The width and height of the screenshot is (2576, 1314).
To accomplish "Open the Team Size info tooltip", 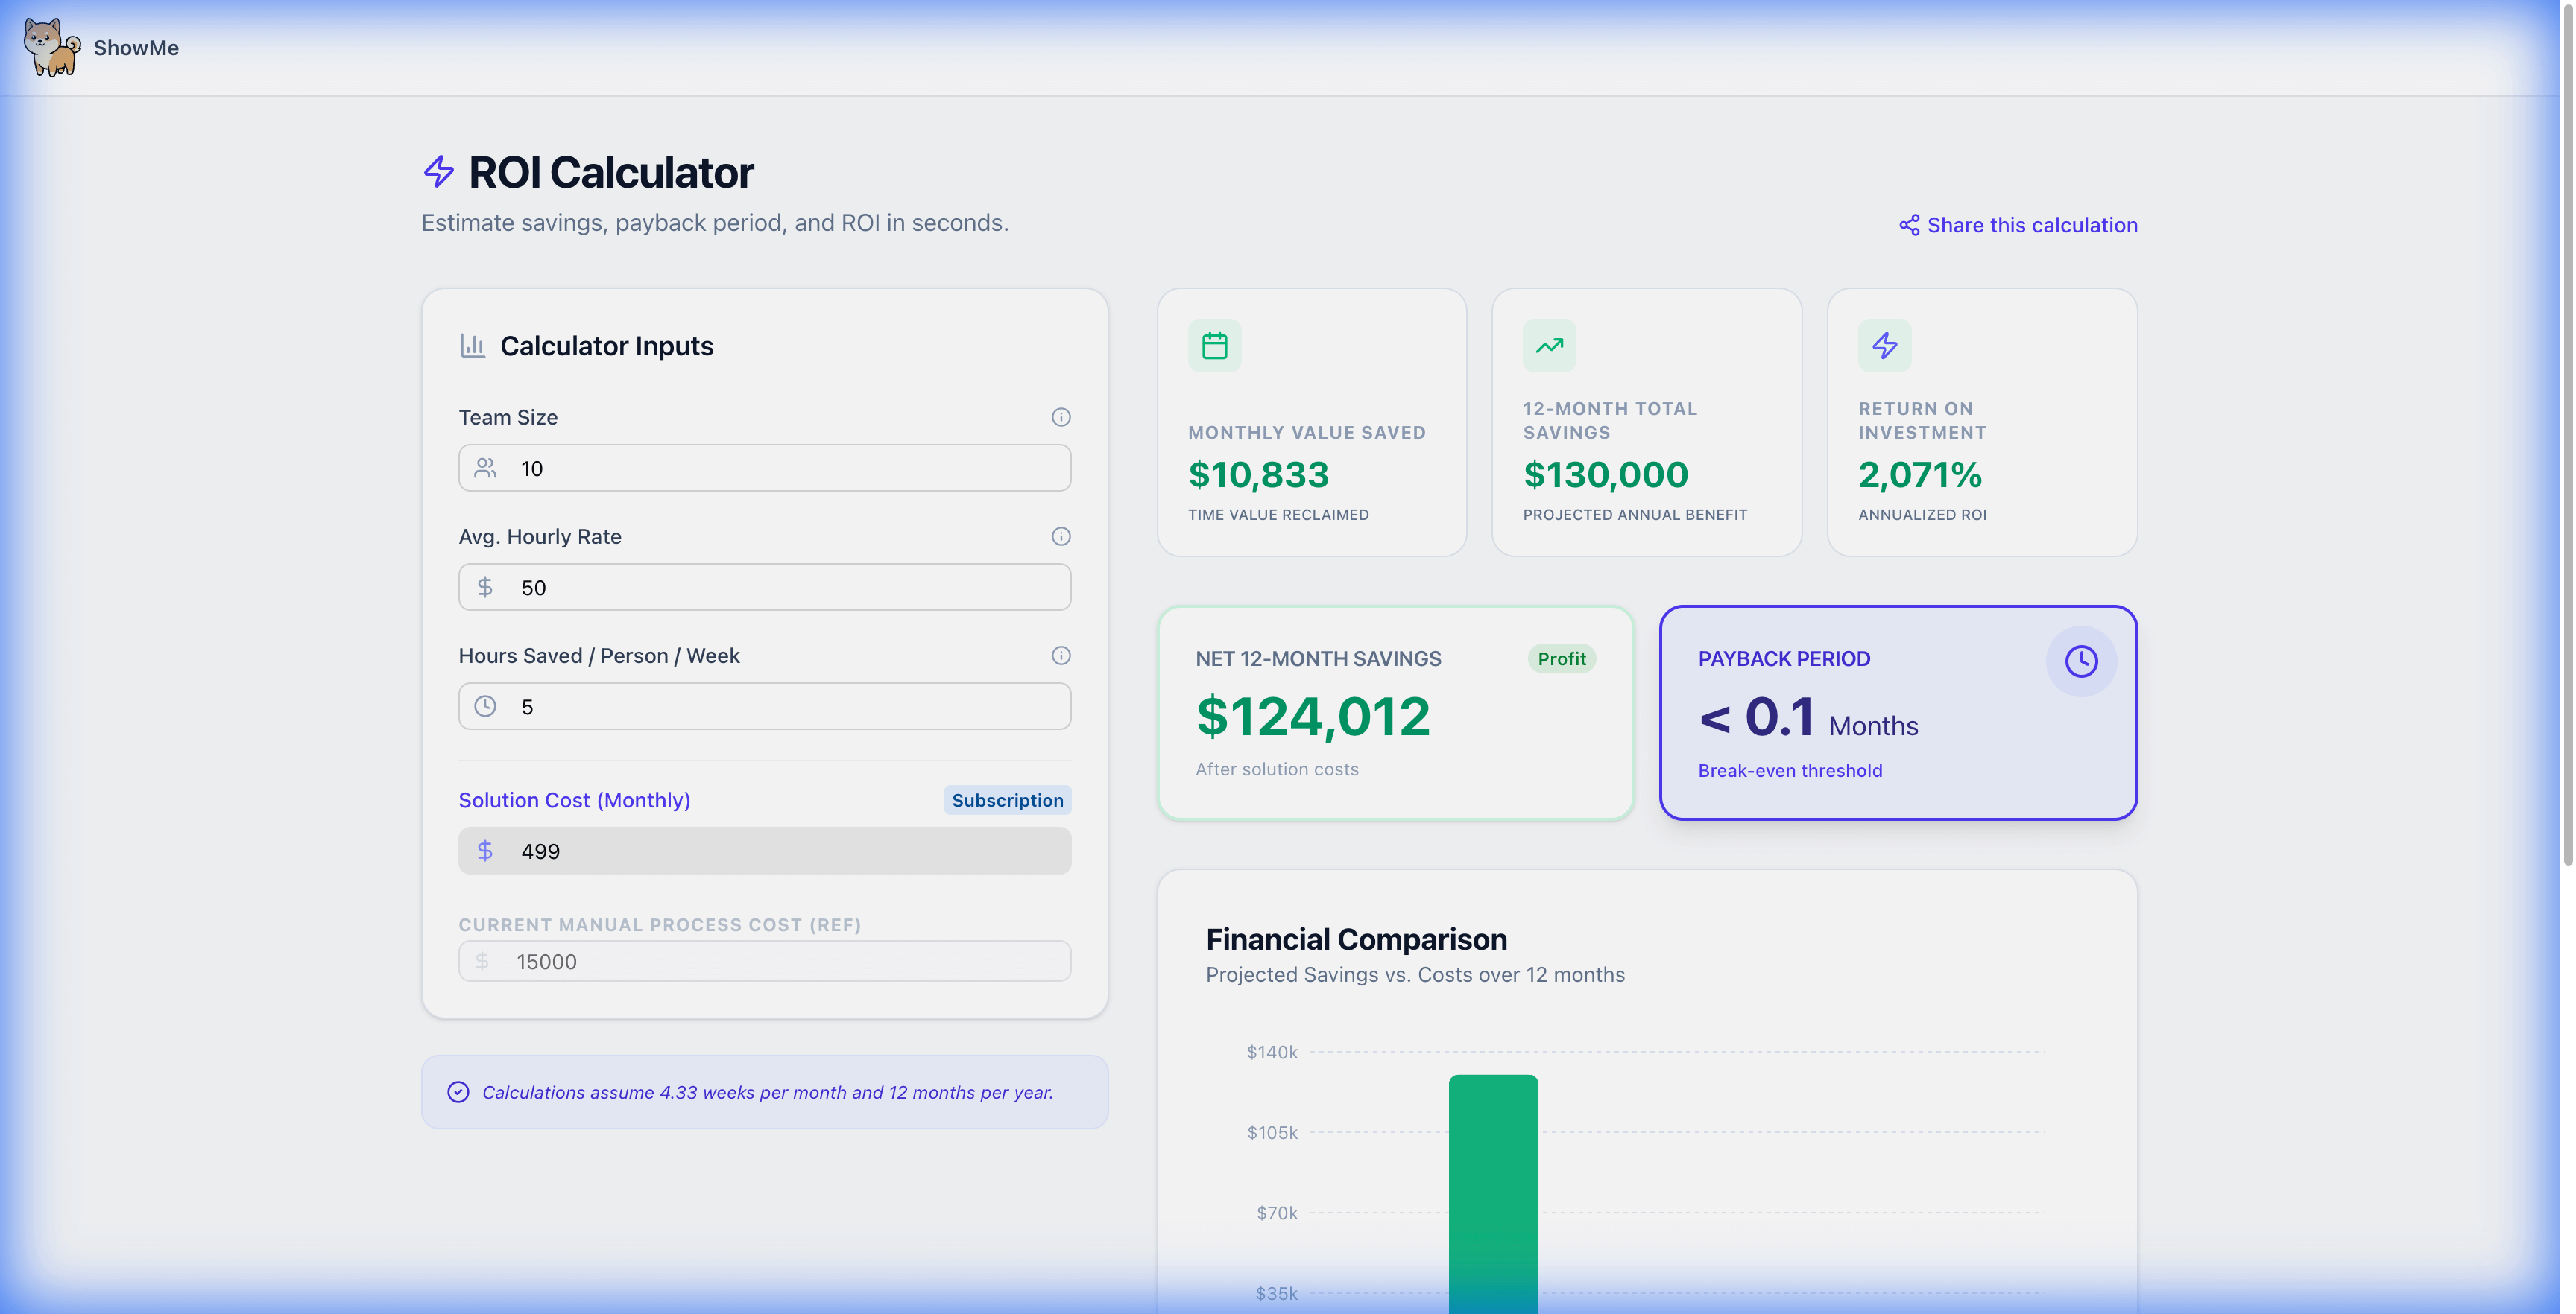I will point(1061,416).
